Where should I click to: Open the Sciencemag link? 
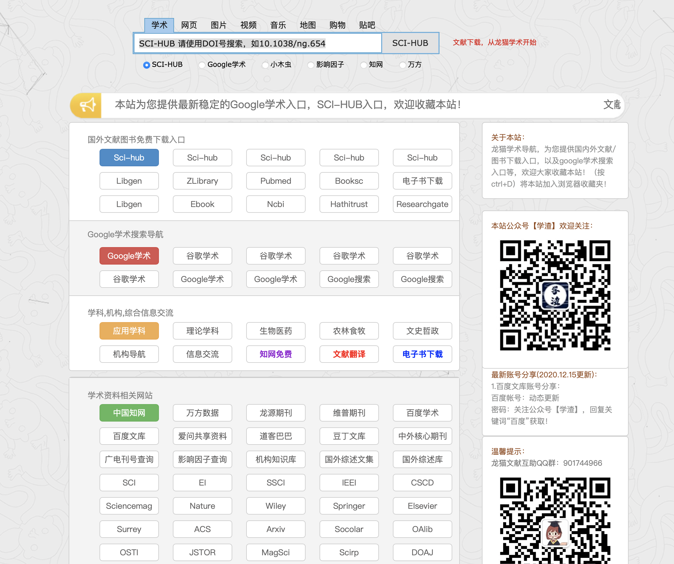(129, 506)
